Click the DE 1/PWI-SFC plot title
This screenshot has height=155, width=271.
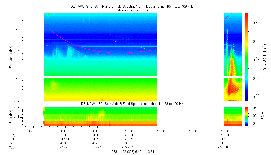pyautogui.click(x=132, y=7)
